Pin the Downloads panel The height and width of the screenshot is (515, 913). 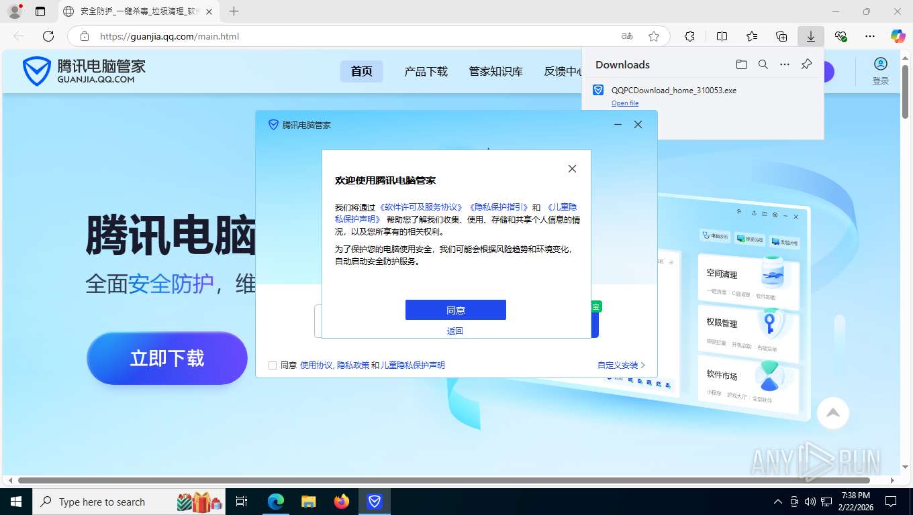pyautogui.click(x=806, y=64)
